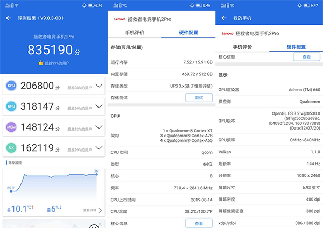Tap the CPU温度 38.2℃ row
323x228 pixels.
tap(161, 211)
